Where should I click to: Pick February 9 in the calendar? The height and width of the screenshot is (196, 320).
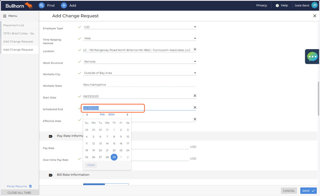click(121, 137)
